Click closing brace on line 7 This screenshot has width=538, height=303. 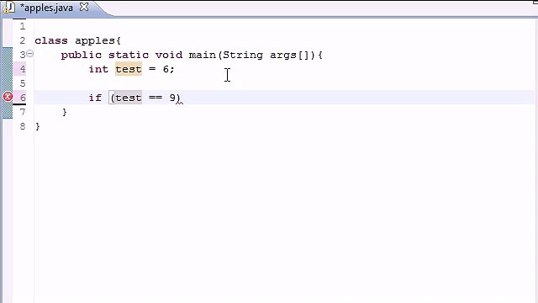click(65, 112)
